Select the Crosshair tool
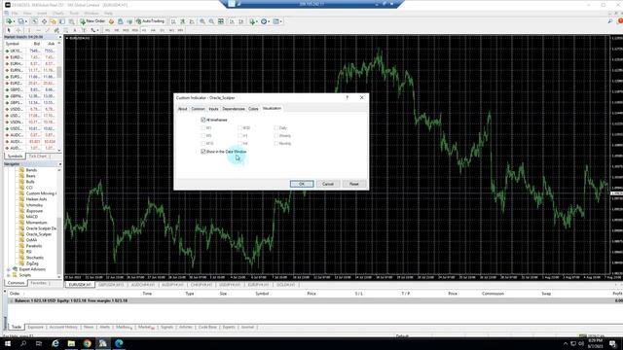Viewport: 623px width, 350px height. (x=18, y=30)
